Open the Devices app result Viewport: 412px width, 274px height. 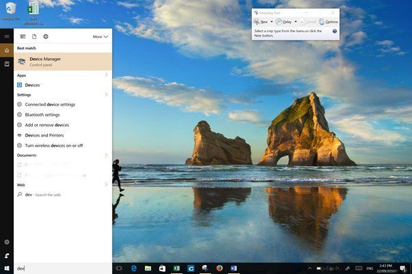point(63,85)
